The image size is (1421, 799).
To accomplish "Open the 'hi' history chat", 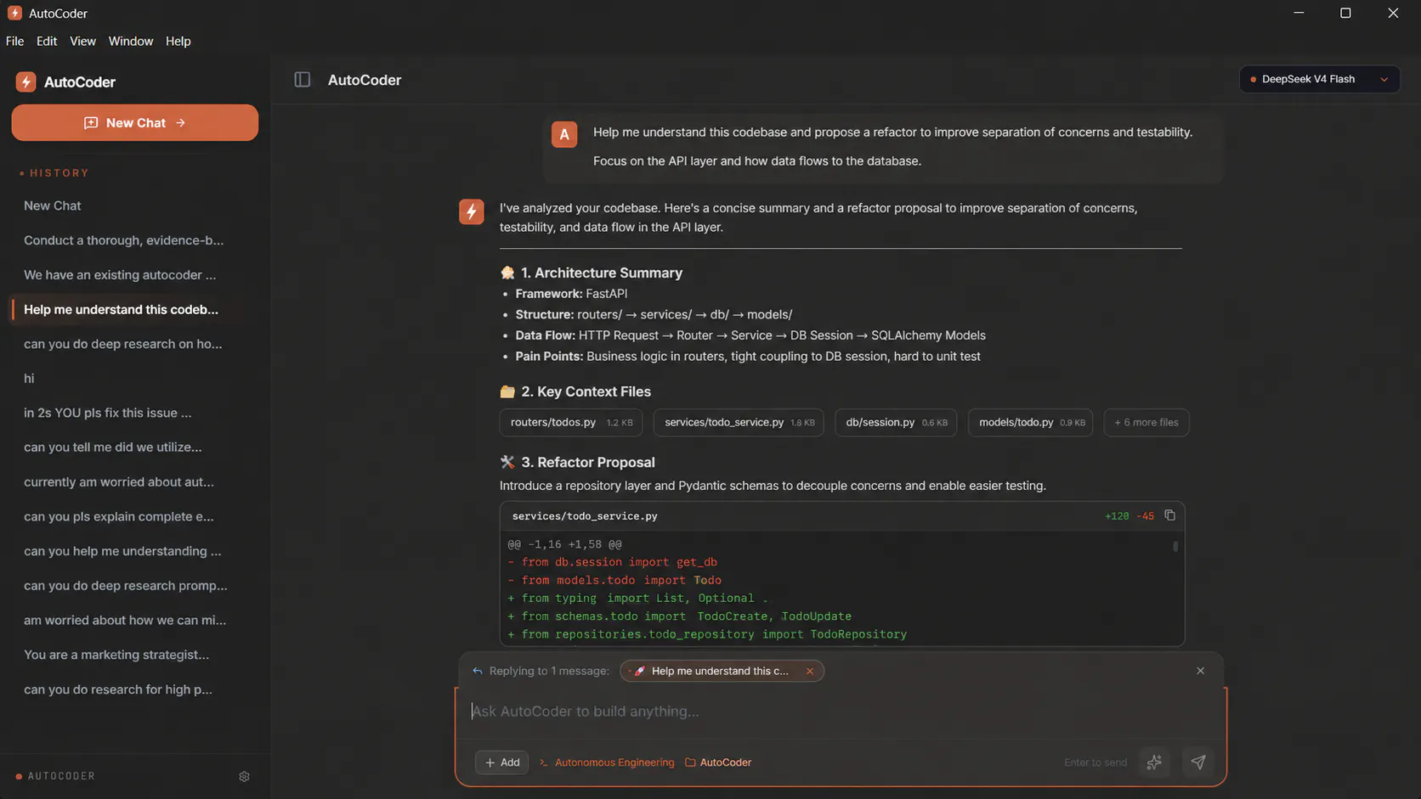I will [x=135, y=378].
